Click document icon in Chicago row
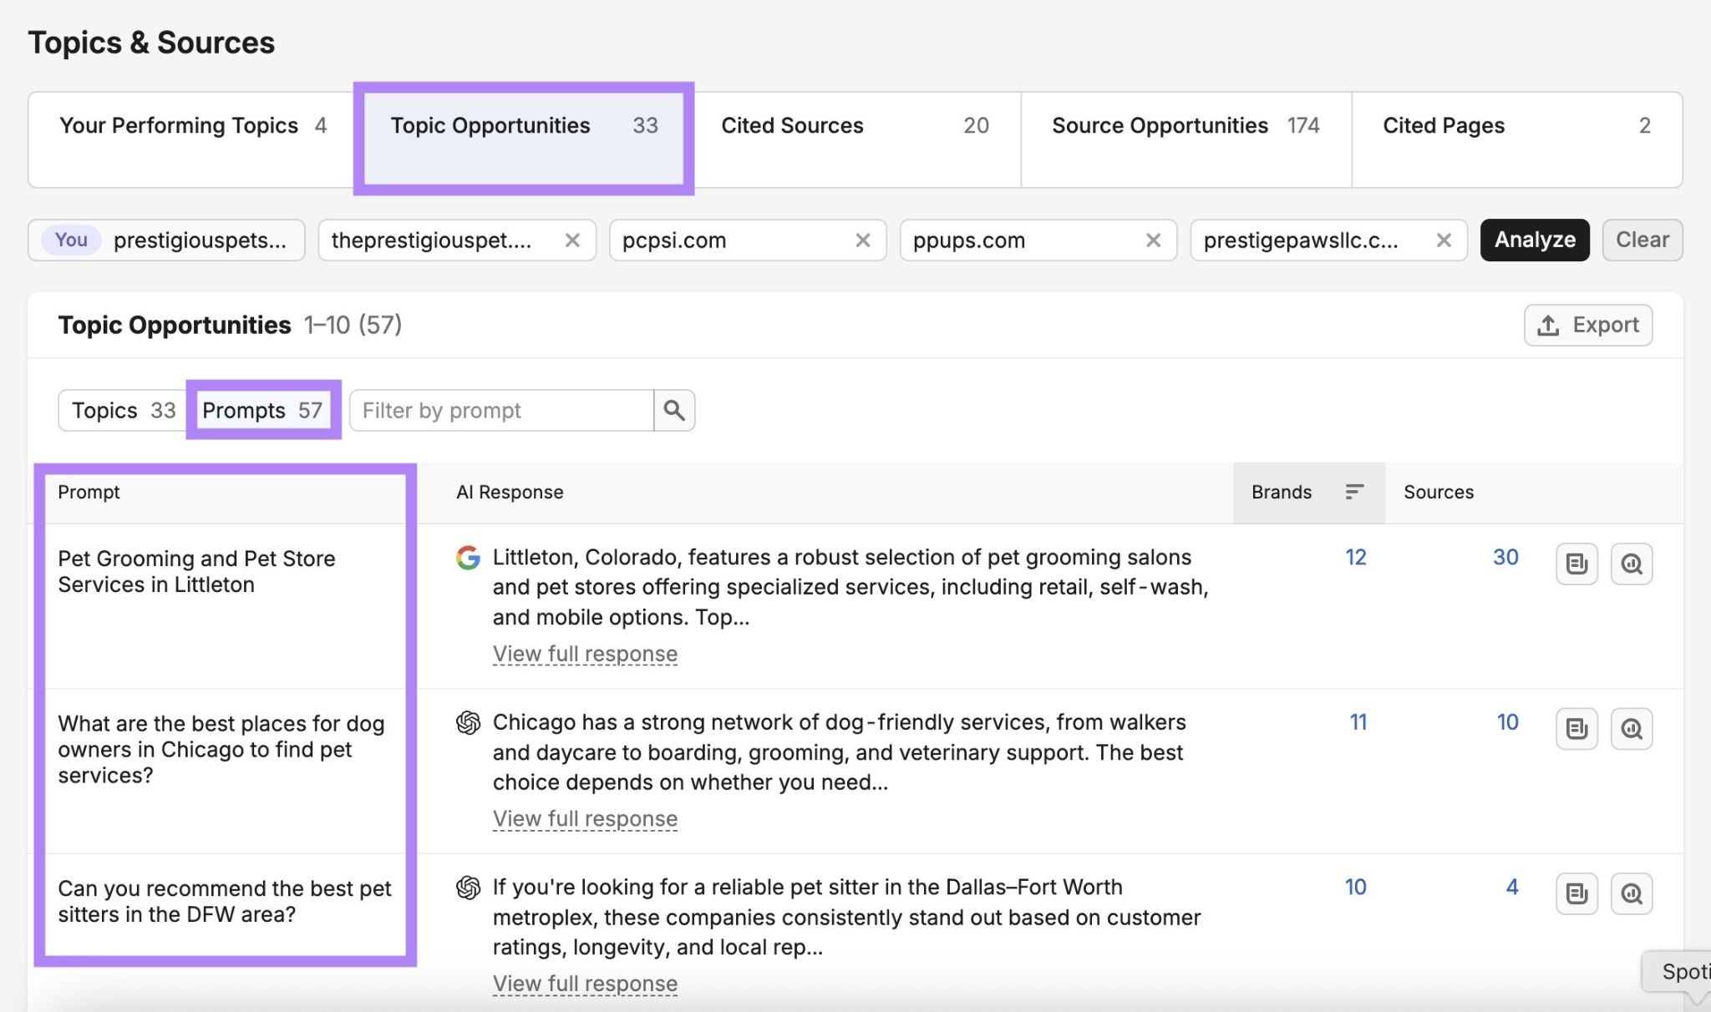The width and height of the screenshot is (1711, 1012). point(1576,729)
